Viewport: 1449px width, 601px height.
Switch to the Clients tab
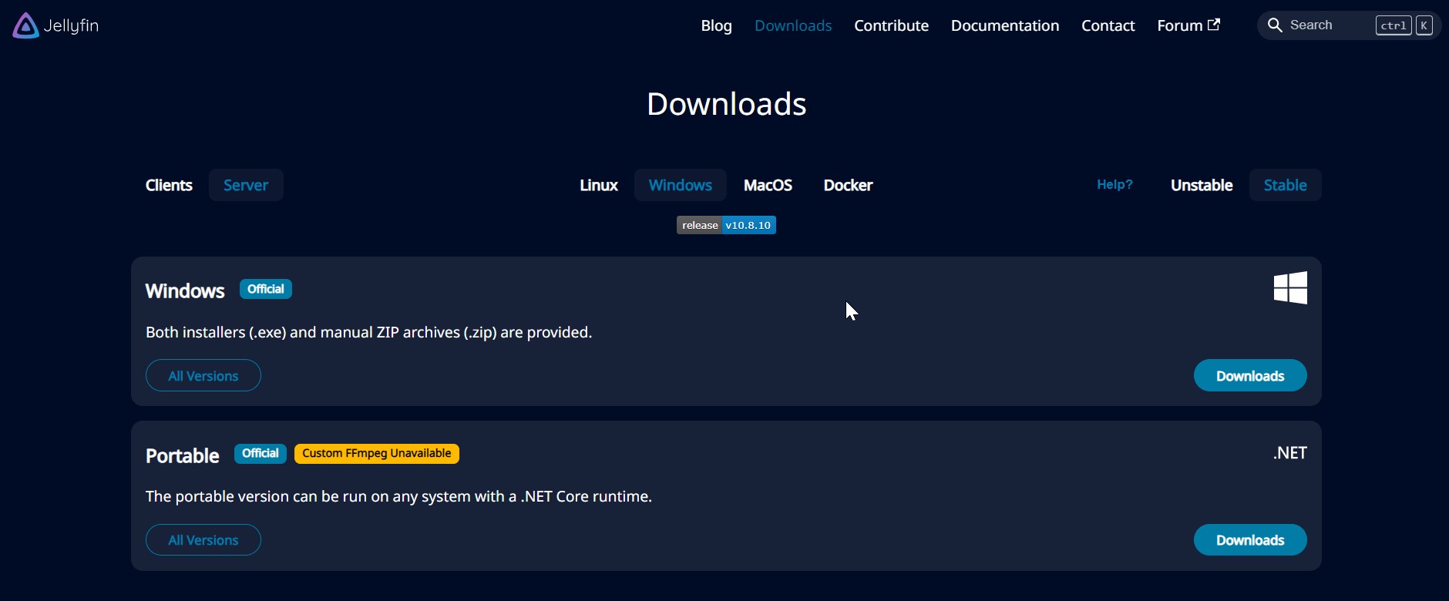[169, 185]
